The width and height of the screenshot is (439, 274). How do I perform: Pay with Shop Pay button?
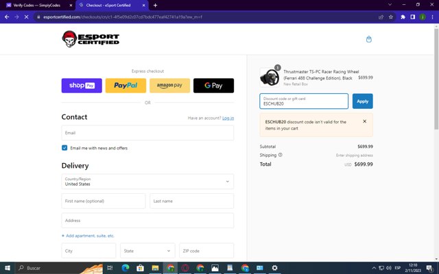(82, 86)
